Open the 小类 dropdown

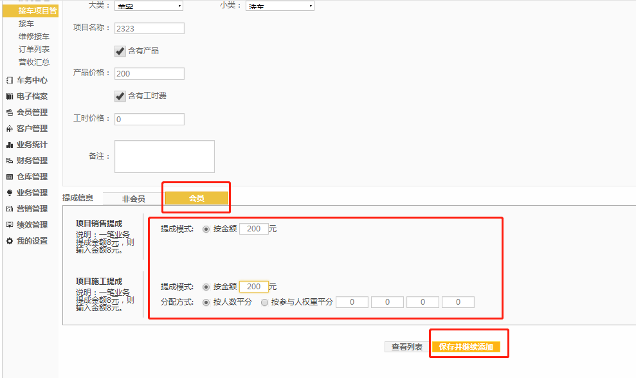280,6
